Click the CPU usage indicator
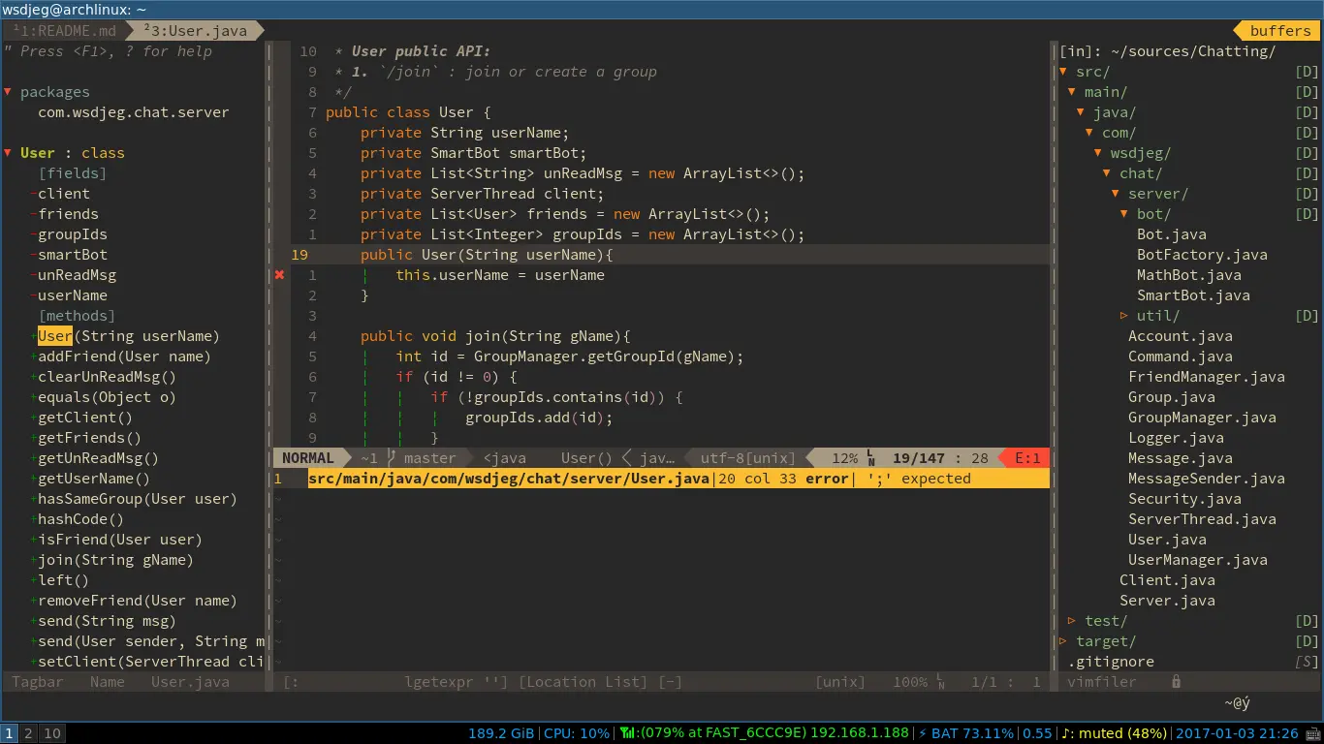1324x744 pixels. pyautogui.click(x=578, y=733)
